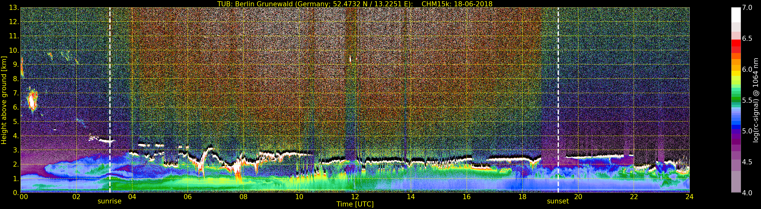
Task: Select the time axis tick '16'
Action: [467, 197]
